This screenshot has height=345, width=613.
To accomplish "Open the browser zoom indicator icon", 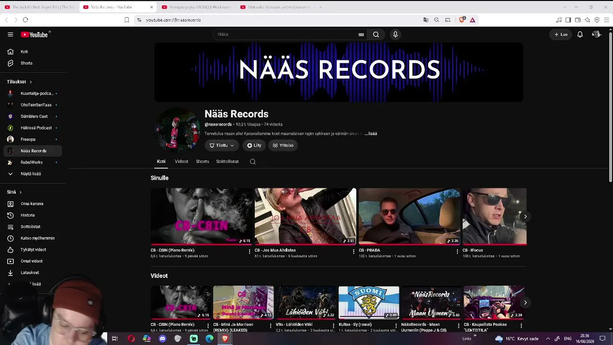I will (x=437, y=20).
